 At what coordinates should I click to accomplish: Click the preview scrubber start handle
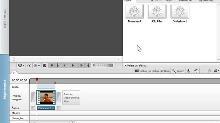pos(14,59)
